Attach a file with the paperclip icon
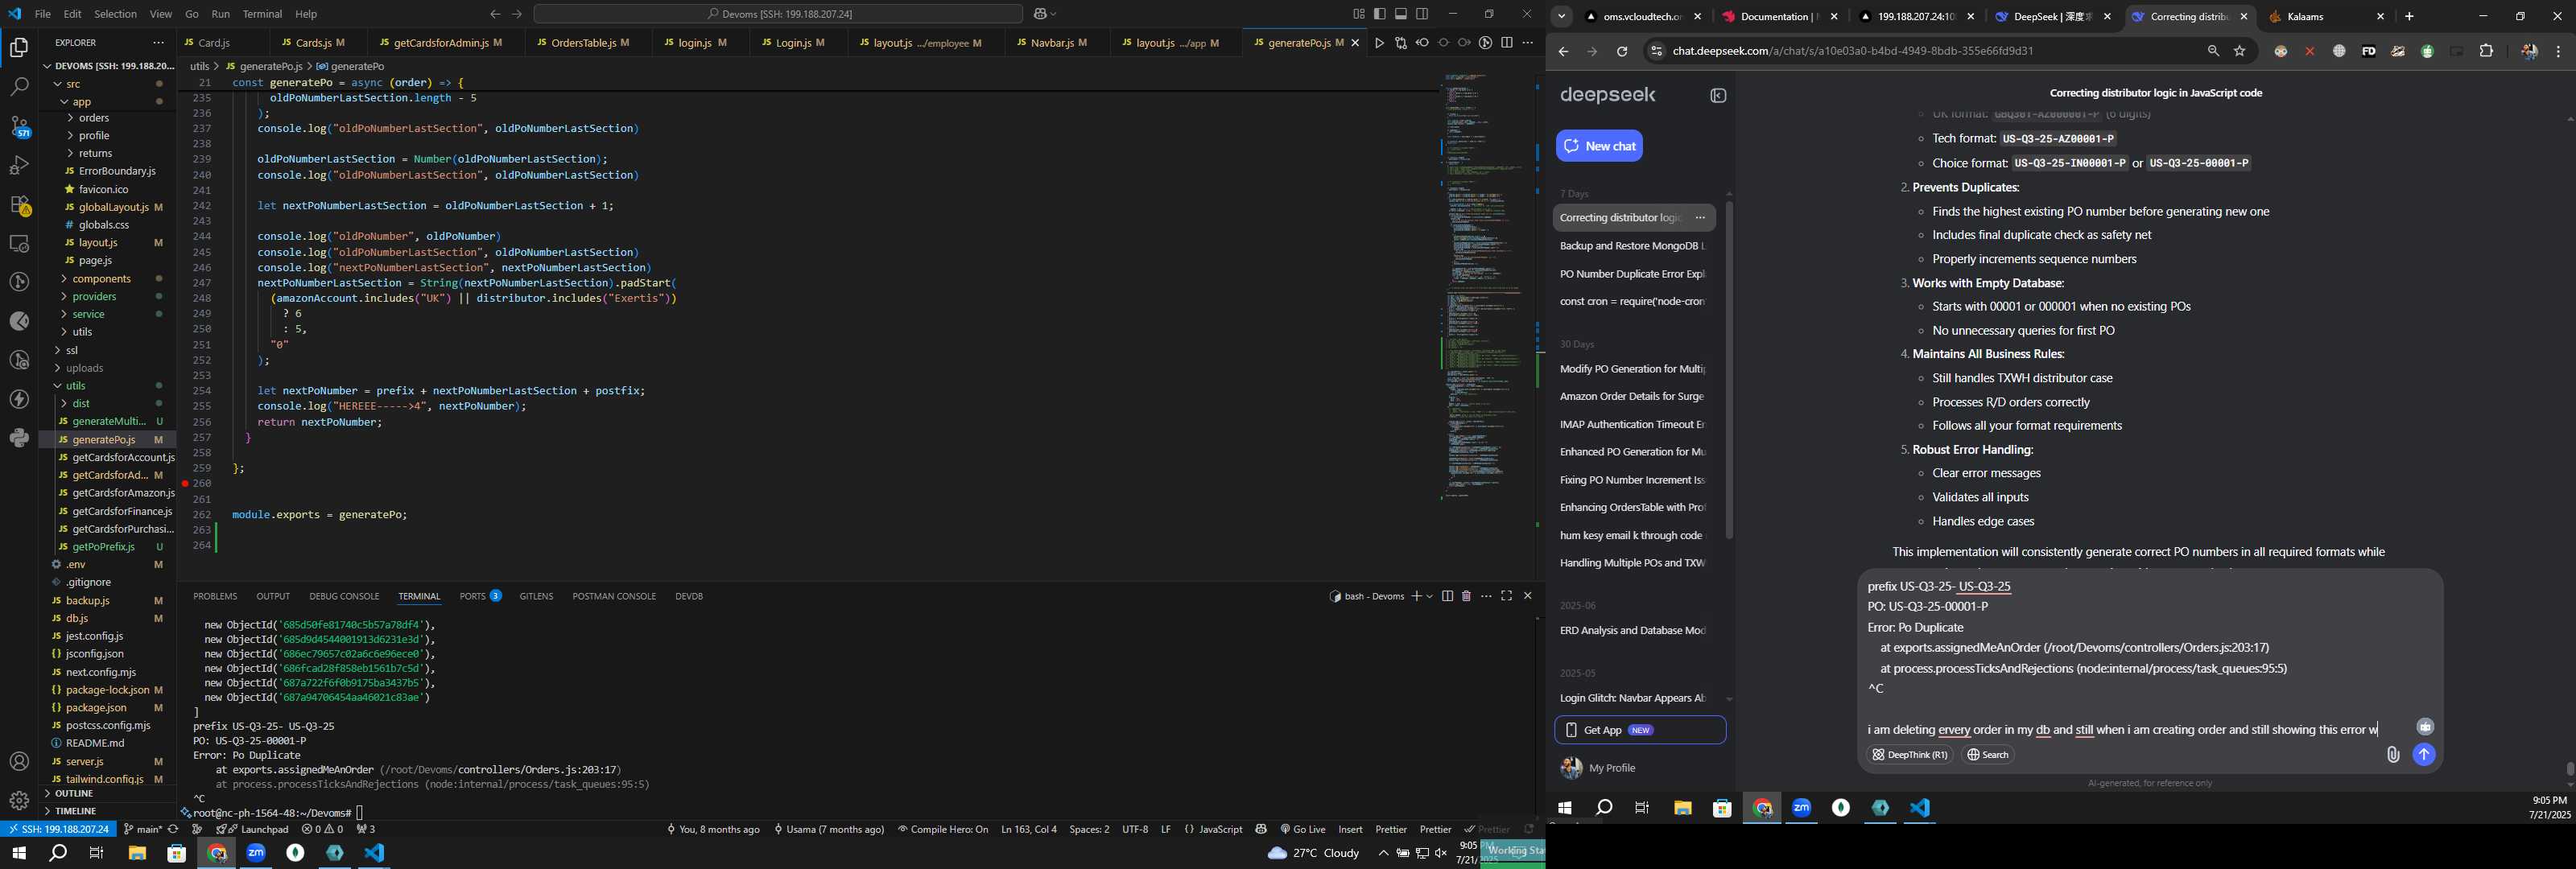The height and width of the screenshot is (869, 2576). tap(2393, 755)
